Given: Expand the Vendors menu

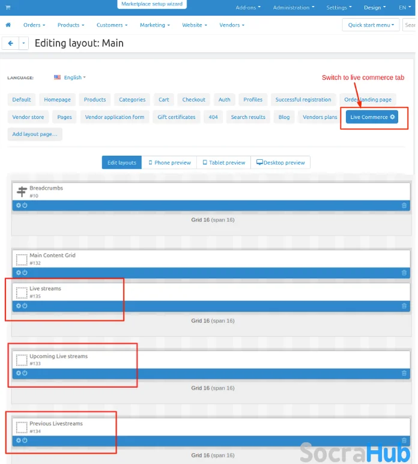Looking at the screenshot, I should (x=232, y=25).
